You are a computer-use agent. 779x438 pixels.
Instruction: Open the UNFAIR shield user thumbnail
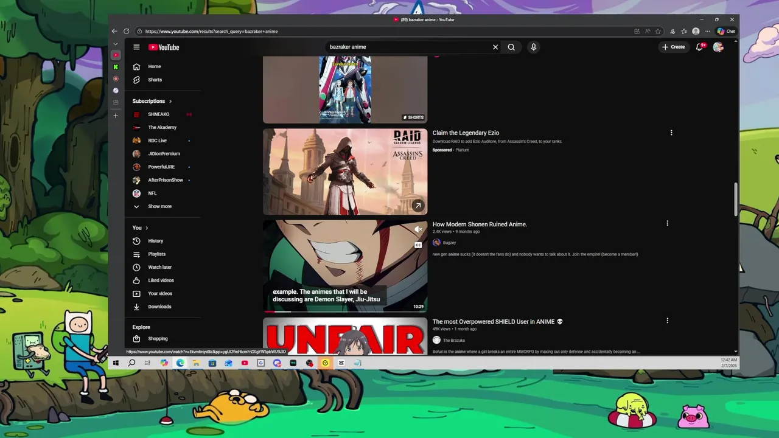(x=345, y=336)
